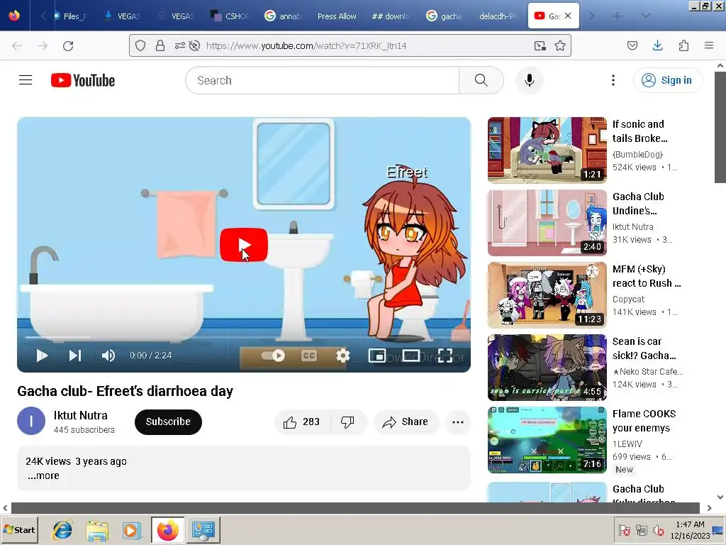Open the YouTube settings three-dot menu
This screenshot has width=726, height=545.
pyautogui.click(x=613, y=80)
